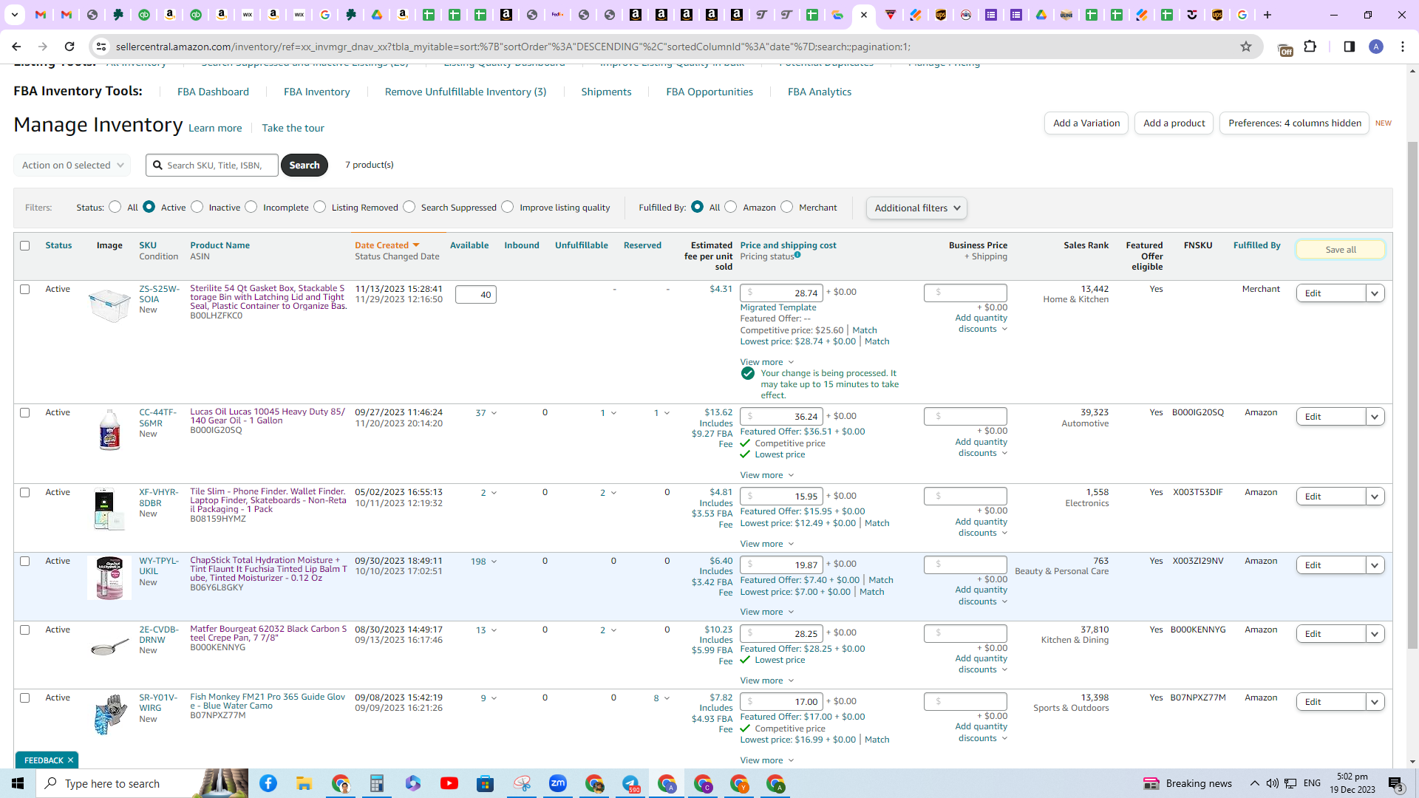Open Chrome side panel icon
Image resolution: width=1419 pixels, height=798 pixels.
[1349, 47]
